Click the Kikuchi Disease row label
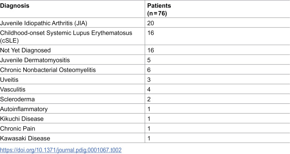Image resolution: width=290 pixels, height=154 pixels. pos(22,119)
